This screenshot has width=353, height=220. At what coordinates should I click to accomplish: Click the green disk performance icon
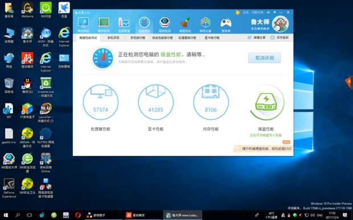[x=266, y=102]
